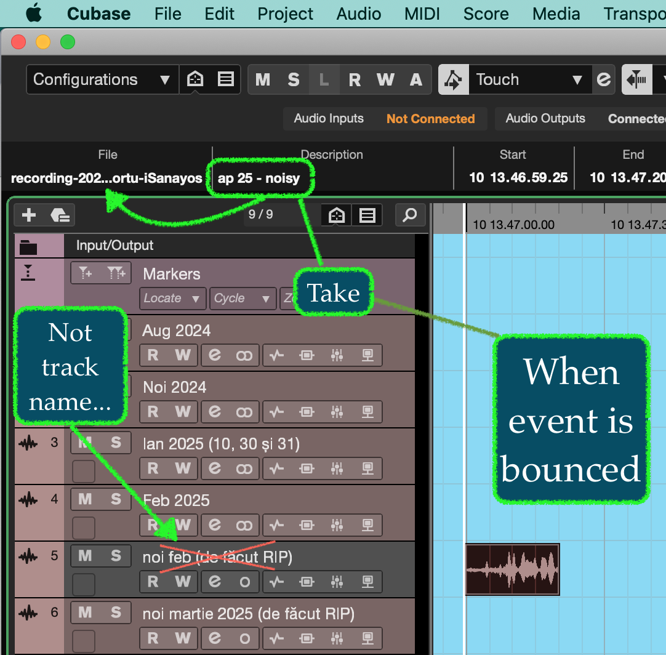666x655 pixels.
Task: Solo the noi martie 2025 track
Action: point(116,612)
